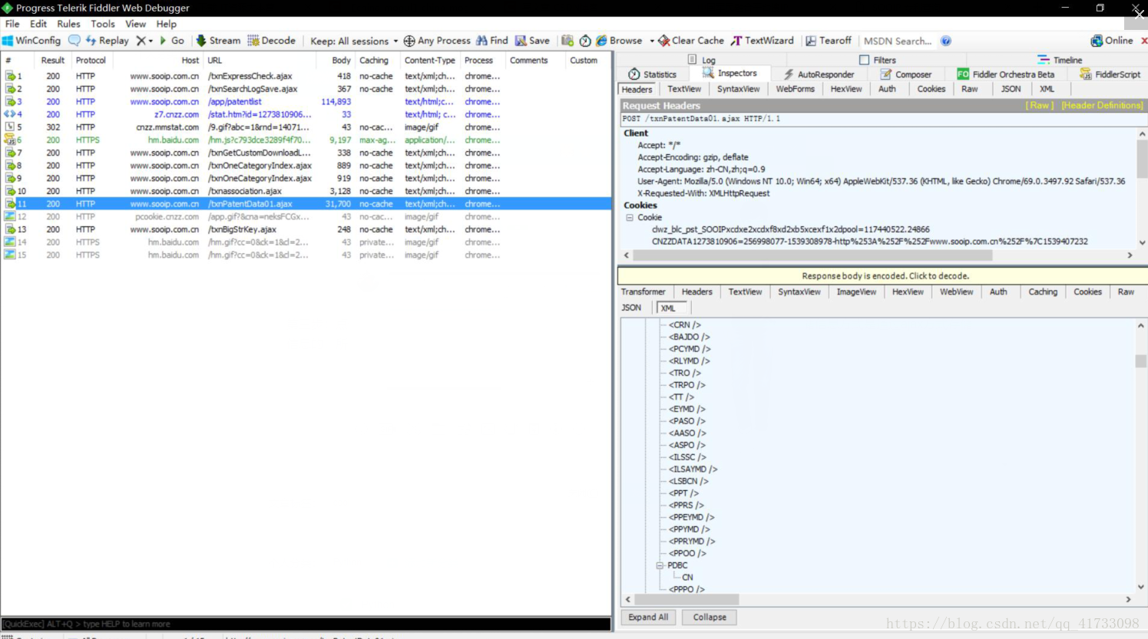This screenshot has width=1148, height=639.
Task: Open the Help menu
Action: point(167,24)
